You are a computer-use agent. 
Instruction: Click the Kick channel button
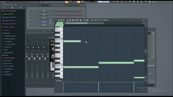(x=44, y=11)
